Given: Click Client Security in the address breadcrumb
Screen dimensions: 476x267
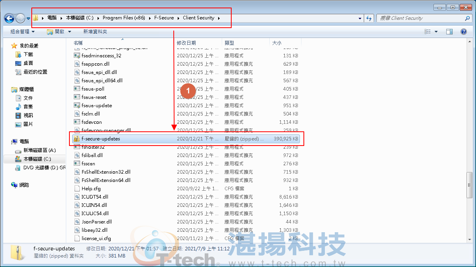Looking at the screenshot, I should 198,18.
